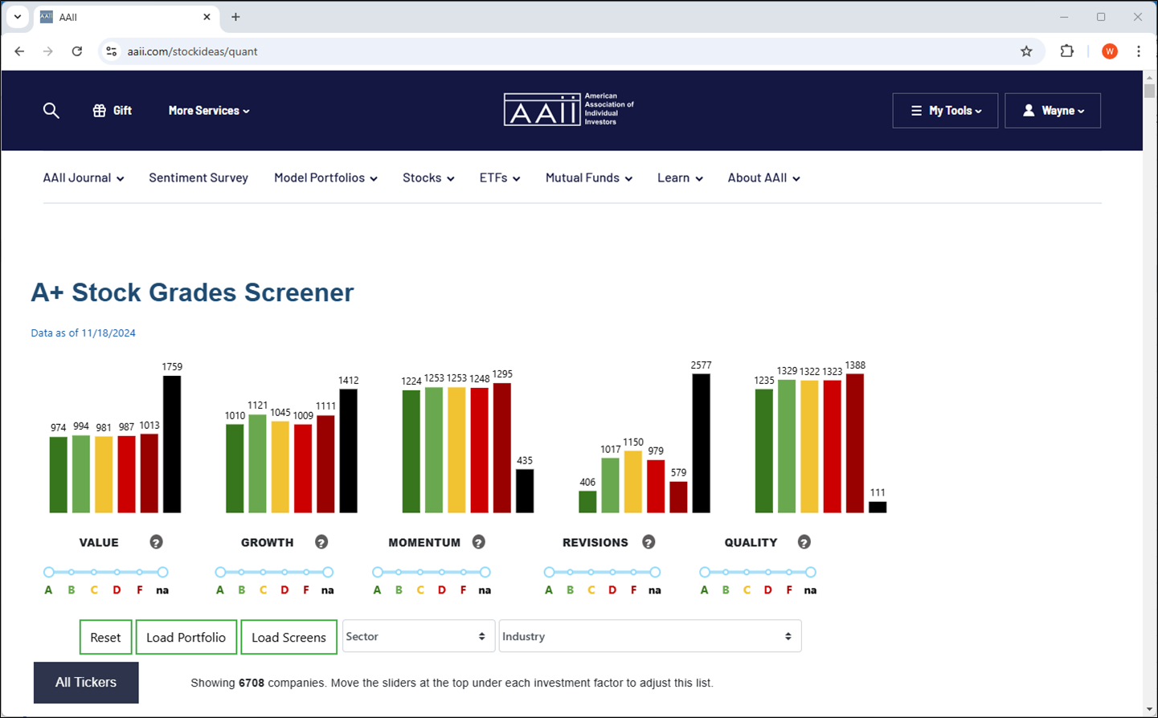Open the Sentiment Survey page

tap(198, 177)
